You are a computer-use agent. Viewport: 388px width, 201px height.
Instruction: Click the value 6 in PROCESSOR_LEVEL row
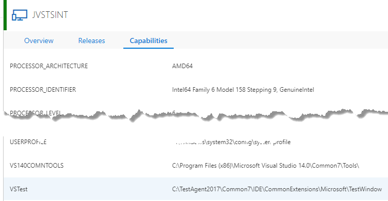pos(174,113)
